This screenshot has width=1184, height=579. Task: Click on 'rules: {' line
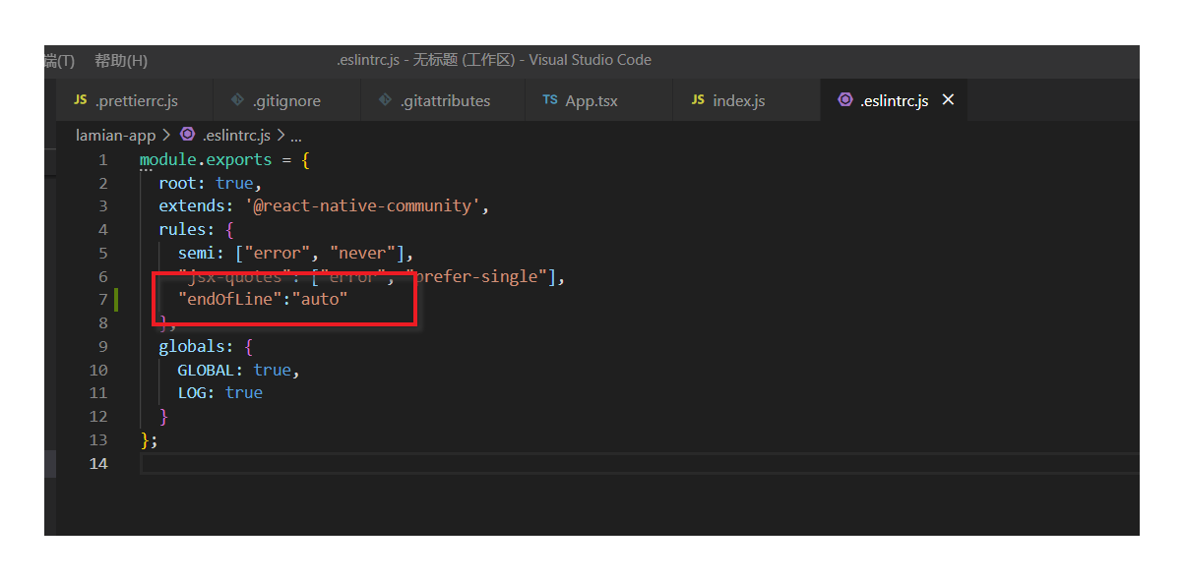coord(196,229)
